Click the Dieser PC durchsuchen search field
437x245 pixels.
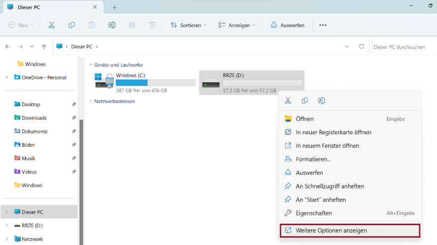tap(403, 47)
